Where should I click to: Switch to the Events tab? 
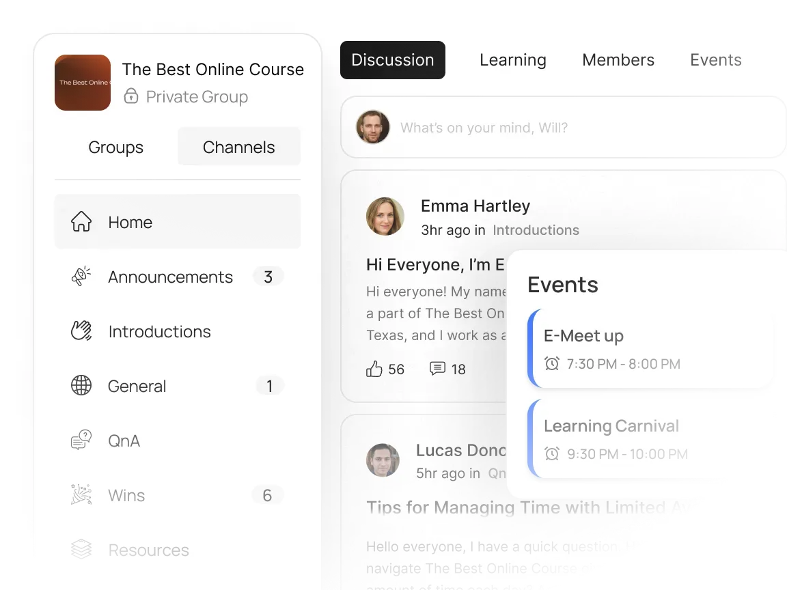point(716,59)
